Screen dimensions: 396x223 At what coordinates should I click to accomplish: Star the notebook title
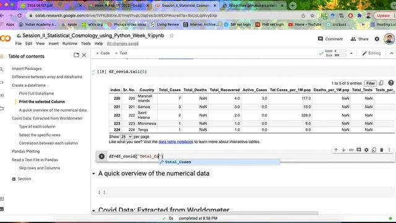tap(171, 36)
